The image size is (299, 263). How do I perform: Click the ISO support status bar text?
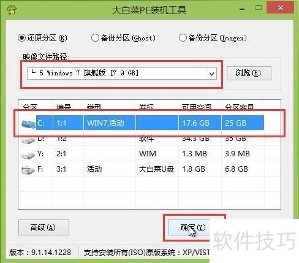(x=146, y=253)
